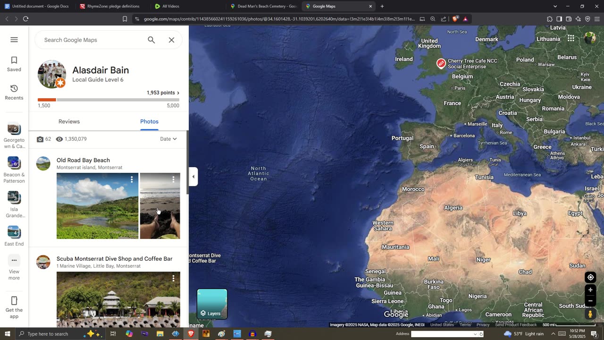
Task: Show your location on the map
Action: click(x=590, y=277)
